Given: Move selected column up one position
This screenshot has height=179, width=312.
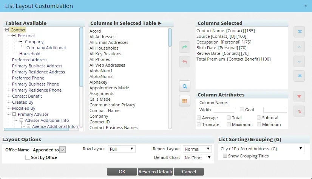Looking at the screenshot, I should [299, 47].
